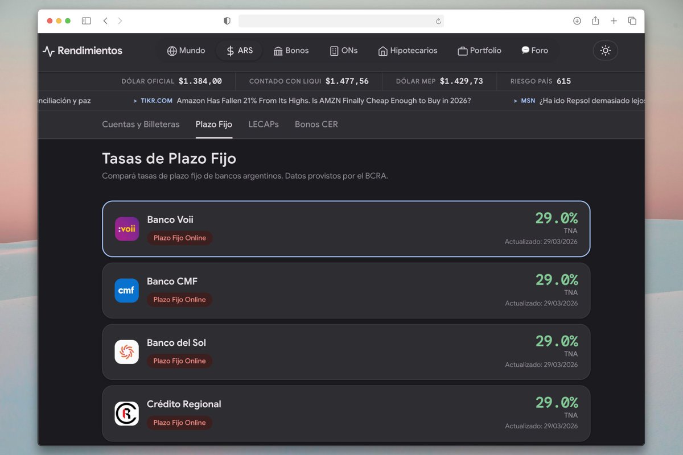Image resolution: width=683 pixels, height=455 pixels.
Task: Go forward in Safari history
Action: click(120, 21)
